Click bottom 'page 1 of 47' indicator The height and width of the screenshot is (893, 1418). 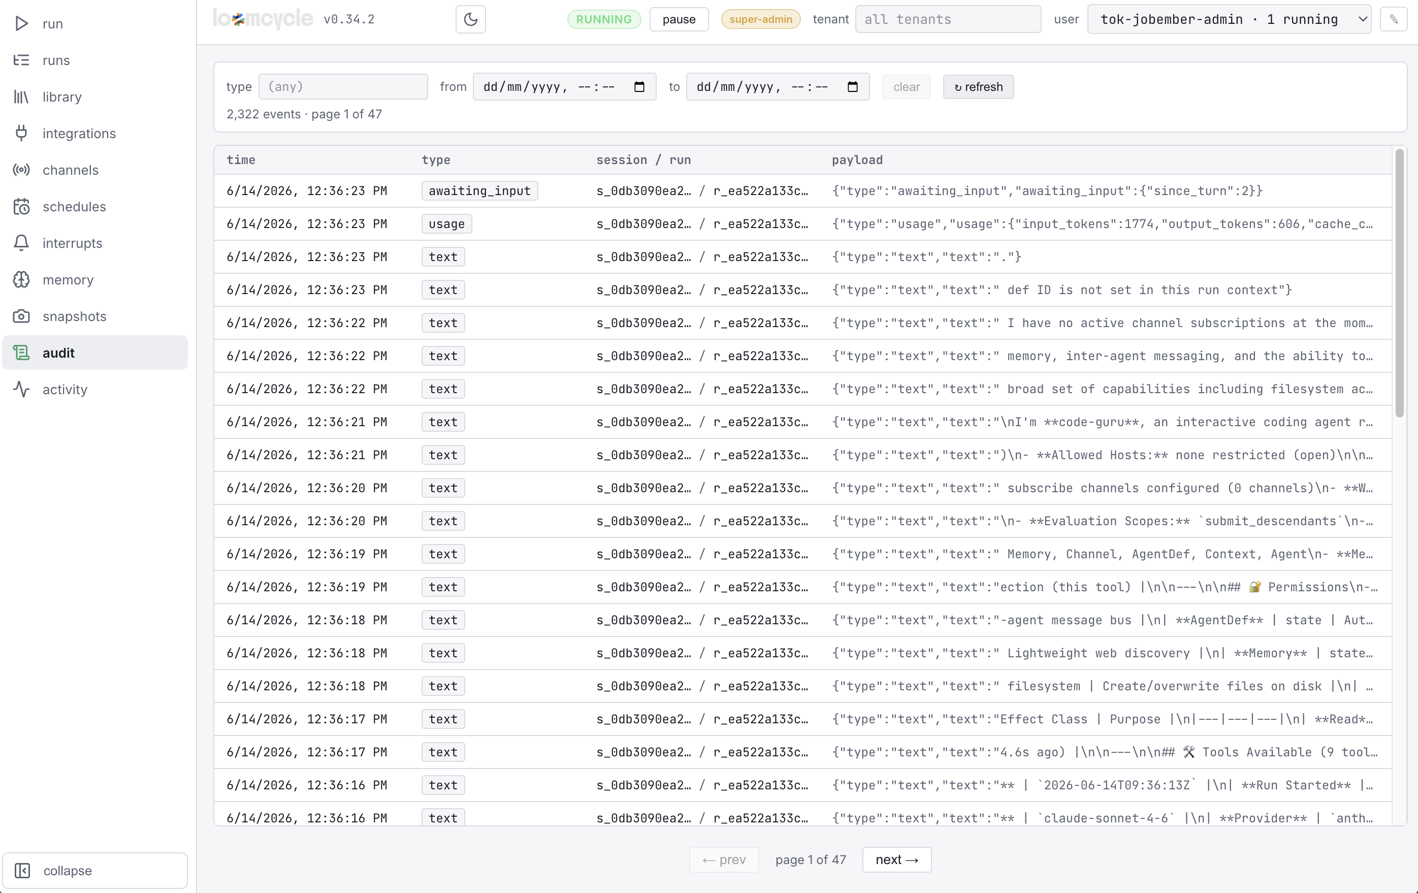pos(810,859)
